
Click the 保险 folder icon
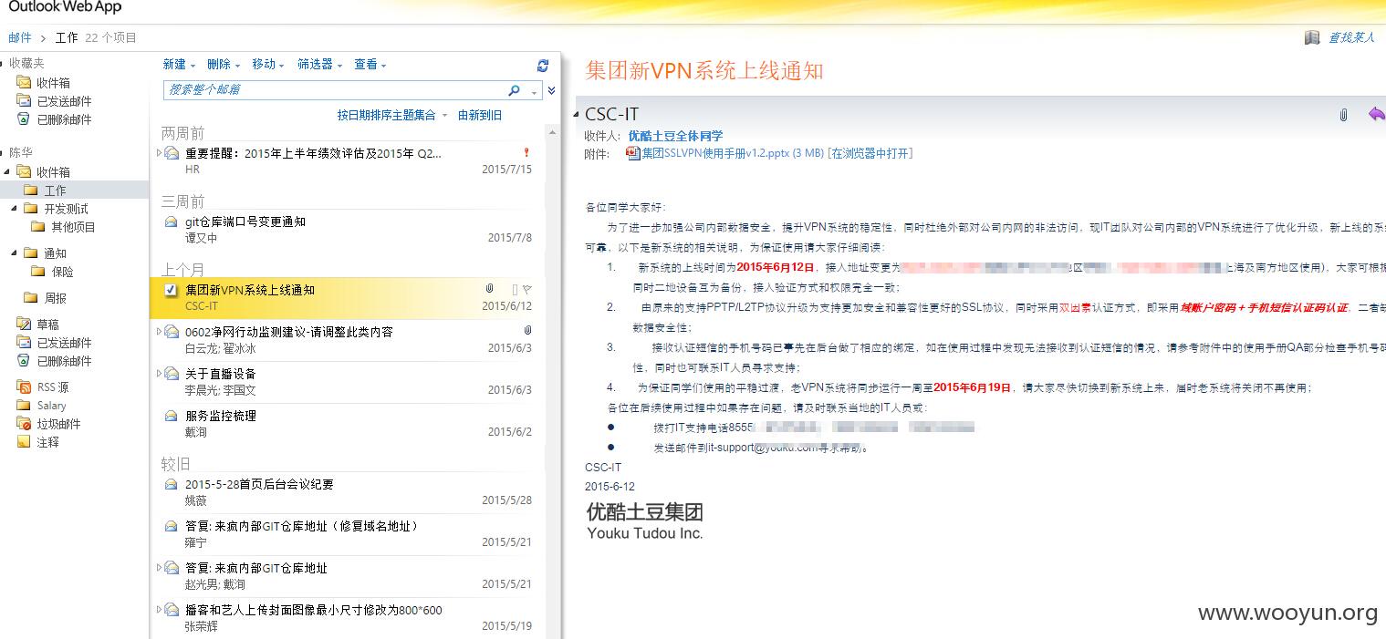[38, 272]
